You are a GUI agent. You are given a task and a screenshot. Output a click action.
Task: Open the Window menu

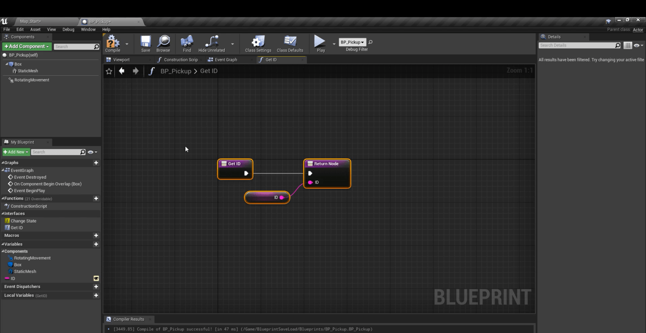click(x=88, y=29)
